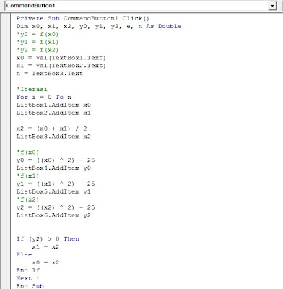The width and height of the screenshot is (283, 289).
Task: Click the line ListBox2.AddItem x1
Action: [53, 113]
